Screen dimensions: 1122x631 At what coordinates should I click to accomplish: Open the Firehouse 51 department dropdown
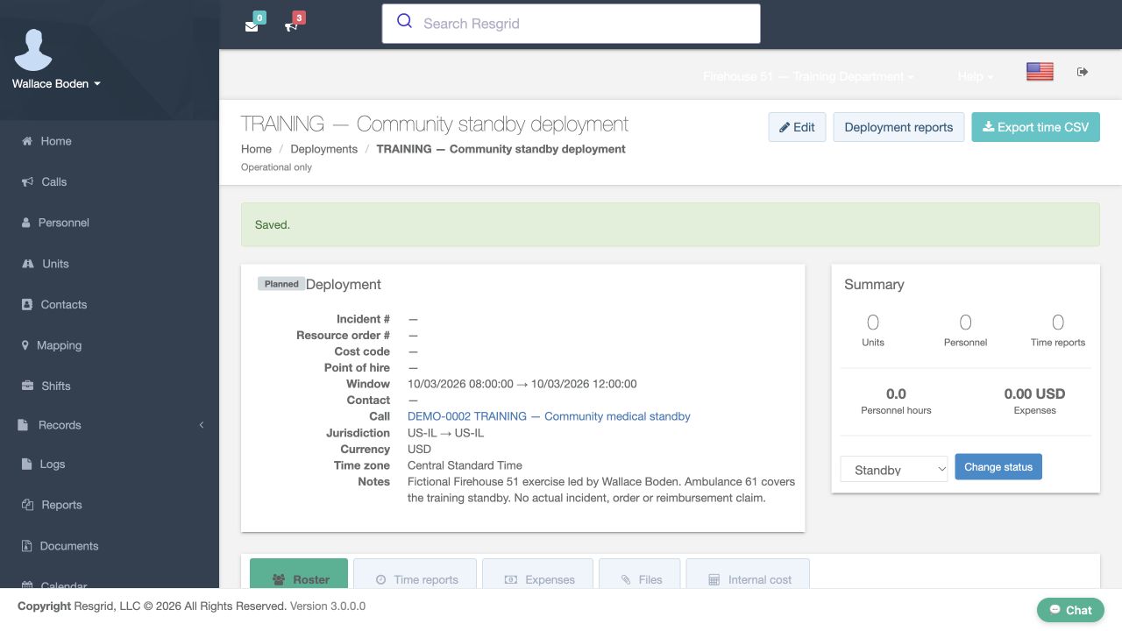[x=808, y=76]
